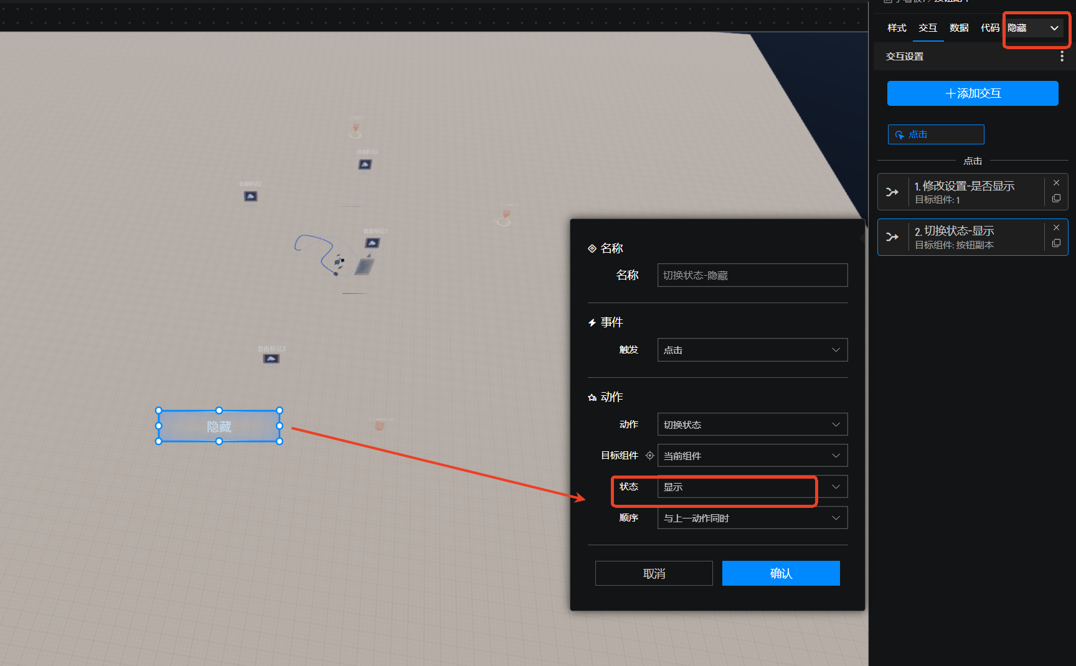
Task: Switch to the 数据 tab
Action: pyautogui.click(x=959, y=28)
